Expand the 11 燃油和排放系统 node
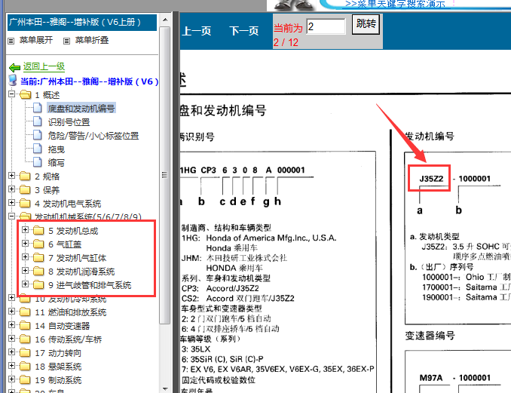 (12, 311)
